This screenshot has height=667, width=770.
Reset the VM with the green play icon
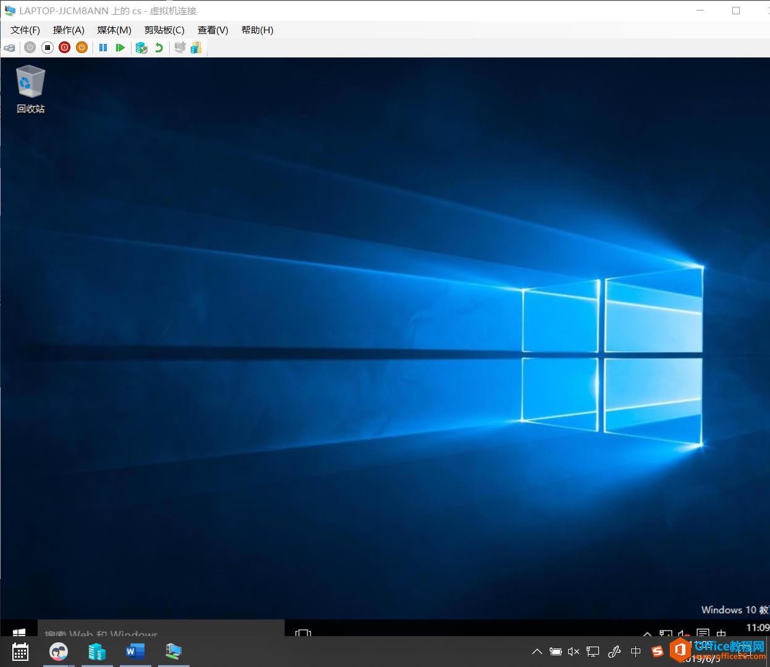[x=120, y=48]
